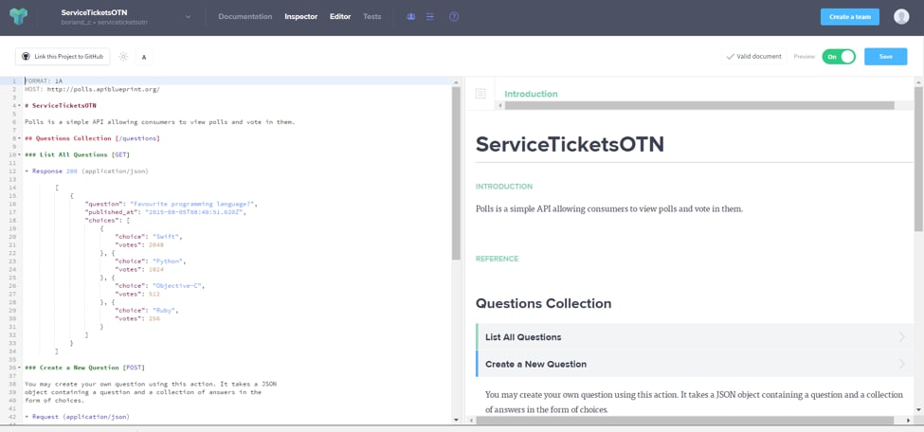Click the Create a New Question chevron arrow

coord(901,364)
